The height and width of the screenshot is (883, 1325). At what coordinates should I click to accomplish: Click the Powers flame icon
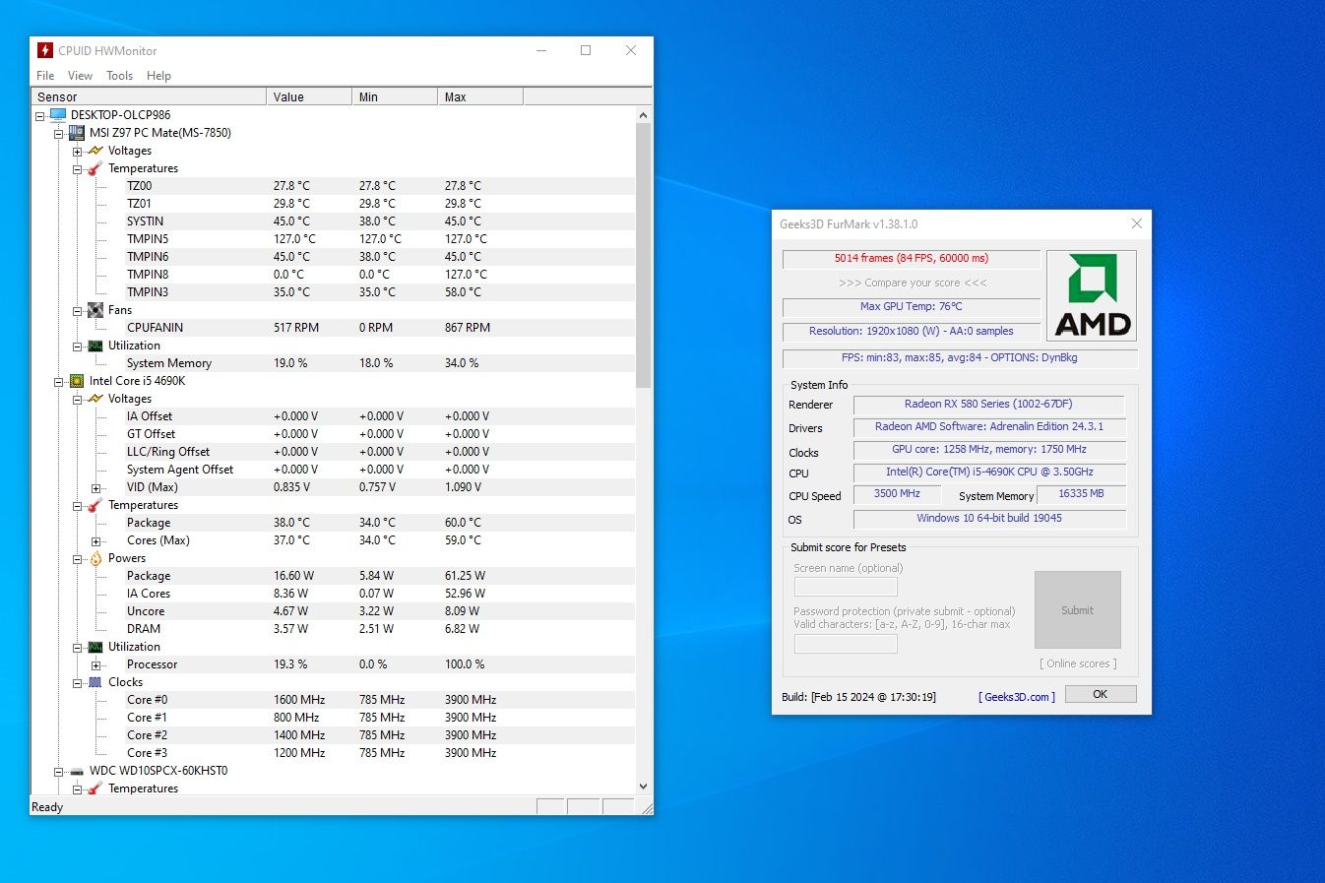click(x=95, y=558)
